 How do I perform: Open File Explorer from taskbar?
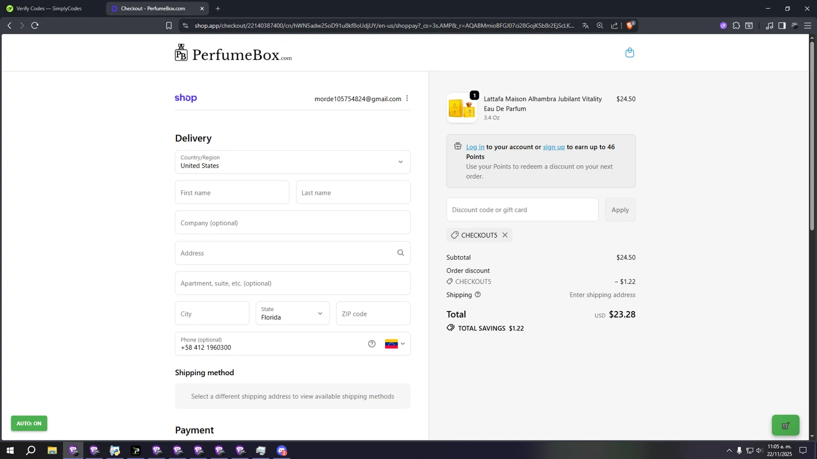[x=52, y=450]
